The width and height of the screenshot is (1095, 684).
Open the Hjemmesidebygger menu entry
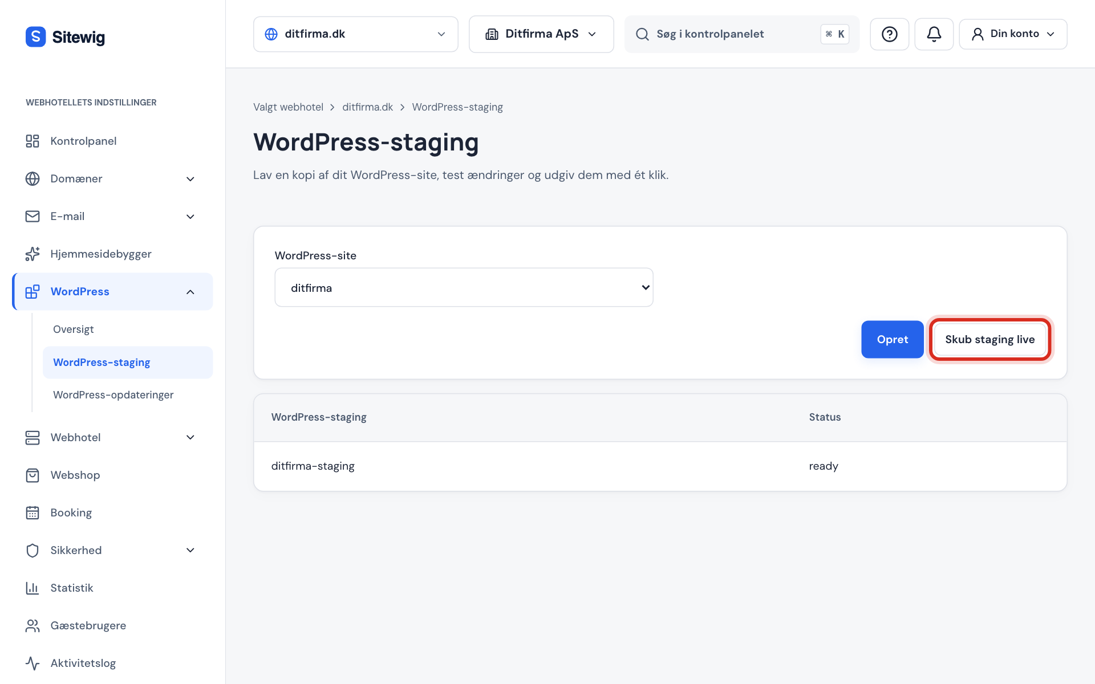[x=112, y=254]
